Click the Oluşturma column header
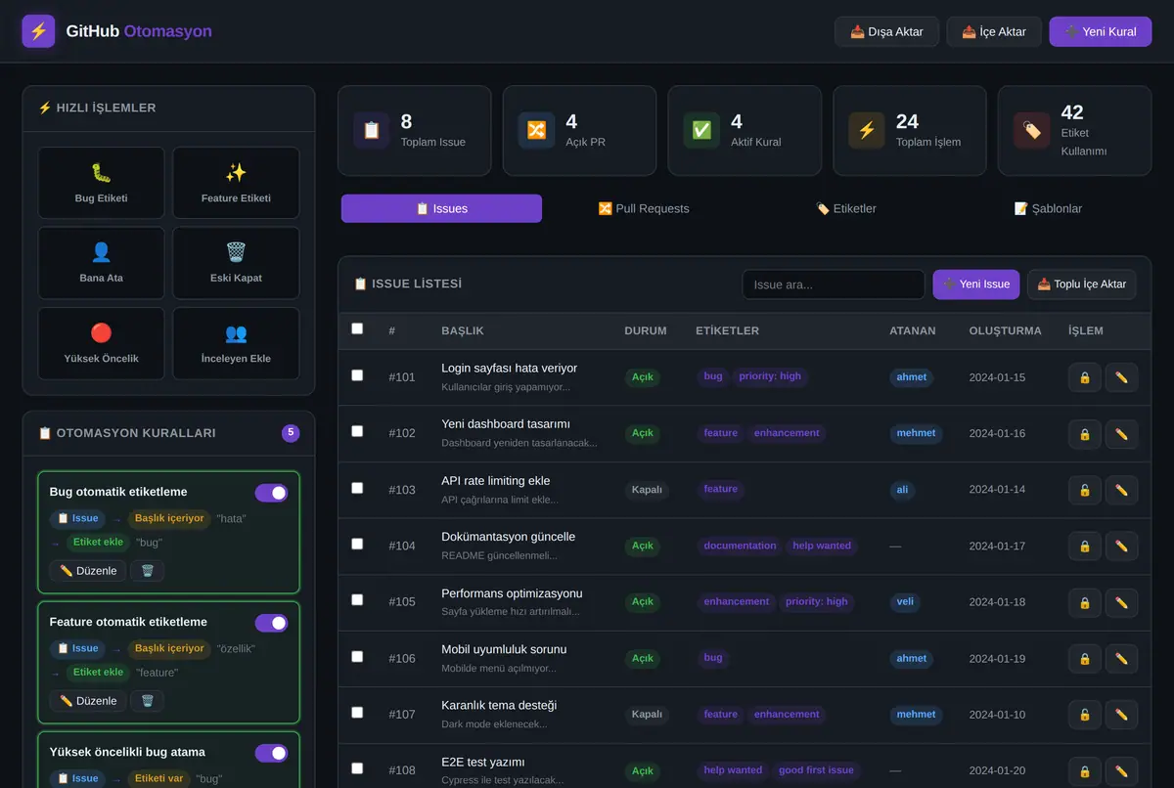This screenshot has height=788, width=1174. (x=1006, y=330)
